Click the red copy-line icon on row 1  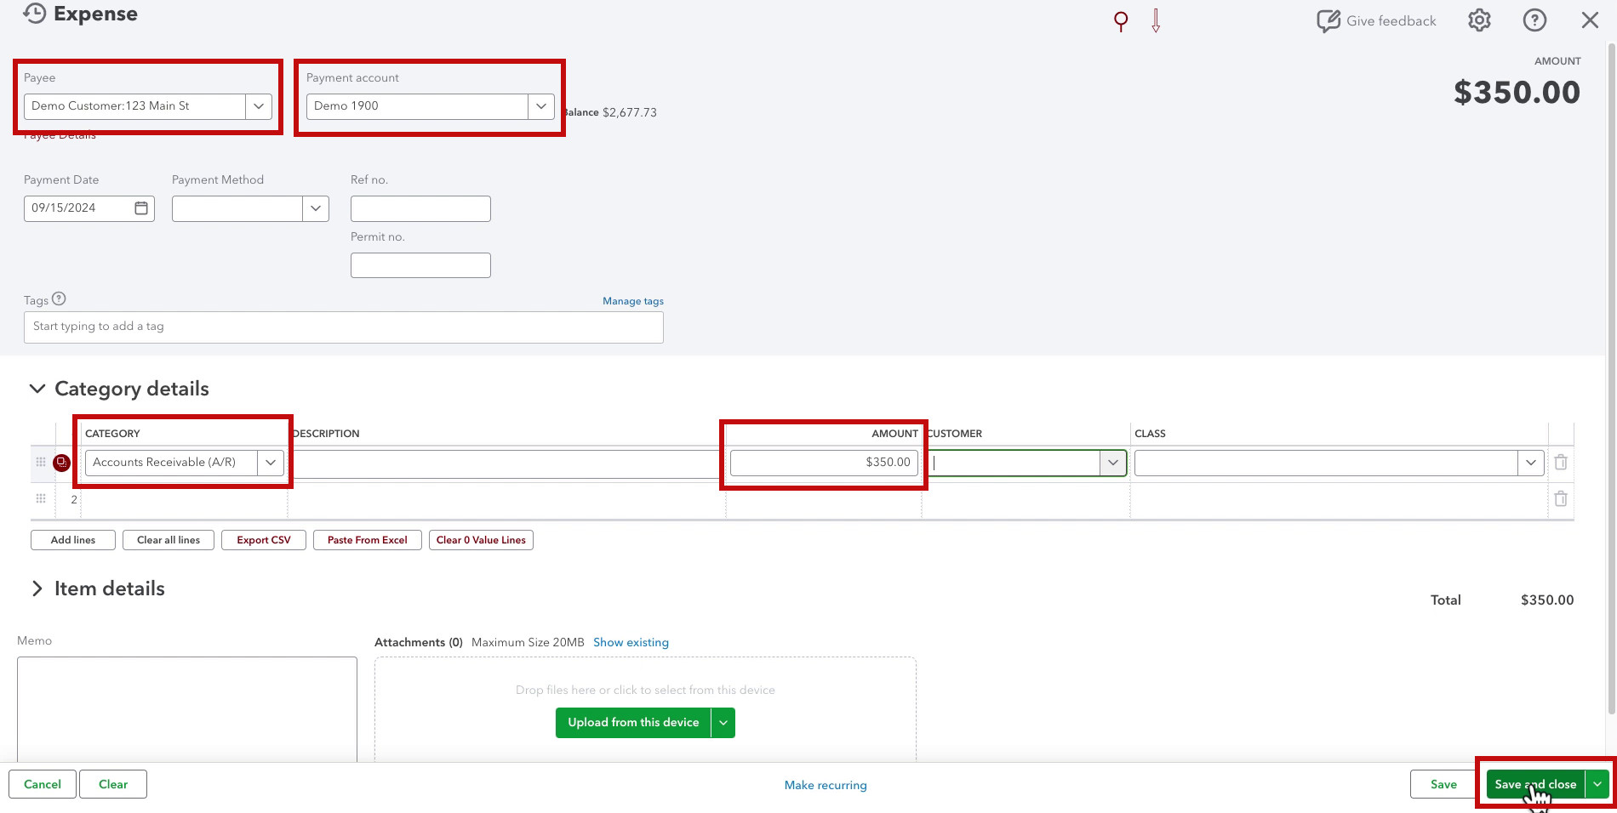61,463
